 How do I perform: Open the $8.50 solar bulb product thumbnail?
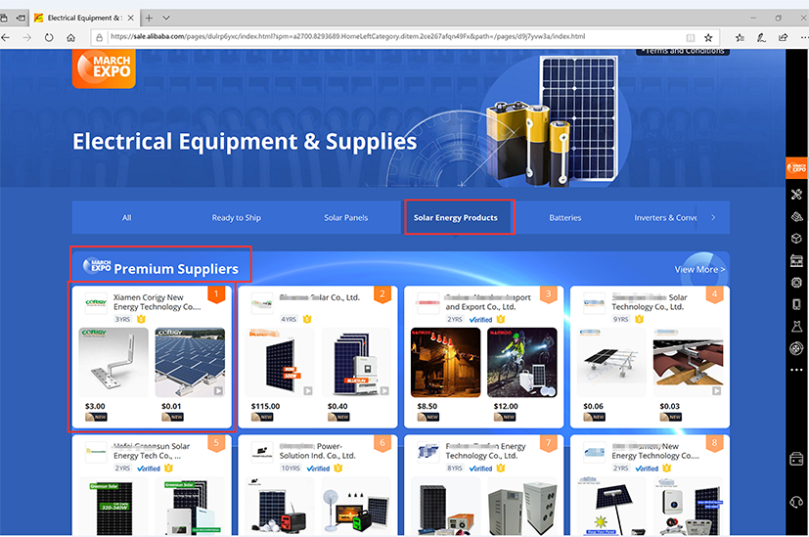pos(446,362)
